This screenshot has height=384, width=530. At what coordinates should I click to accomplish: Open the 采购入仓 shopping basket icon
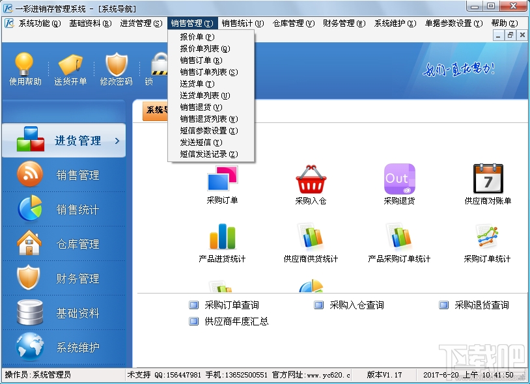pyautogui.click(x=311, y=184)
